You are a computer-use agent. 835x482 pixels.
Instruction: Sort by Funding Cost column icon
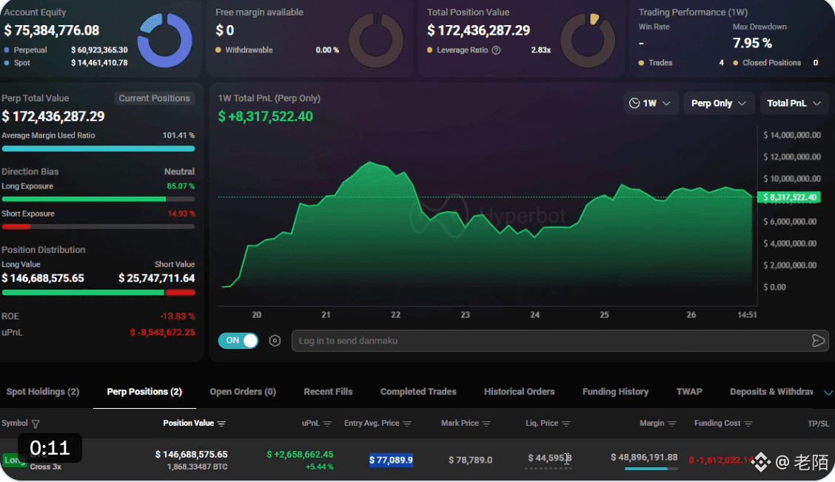click(748, 424)
